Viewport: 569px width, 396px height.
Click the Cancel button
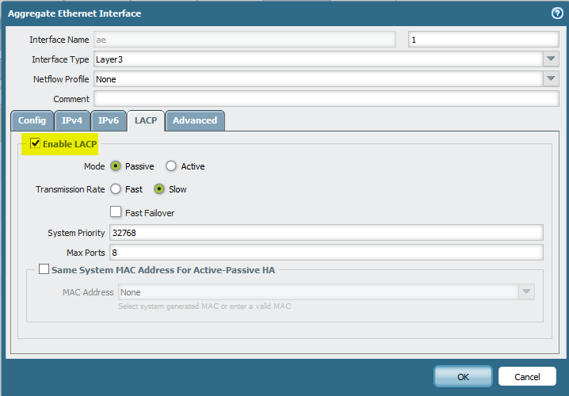click(x=527, y=376)
